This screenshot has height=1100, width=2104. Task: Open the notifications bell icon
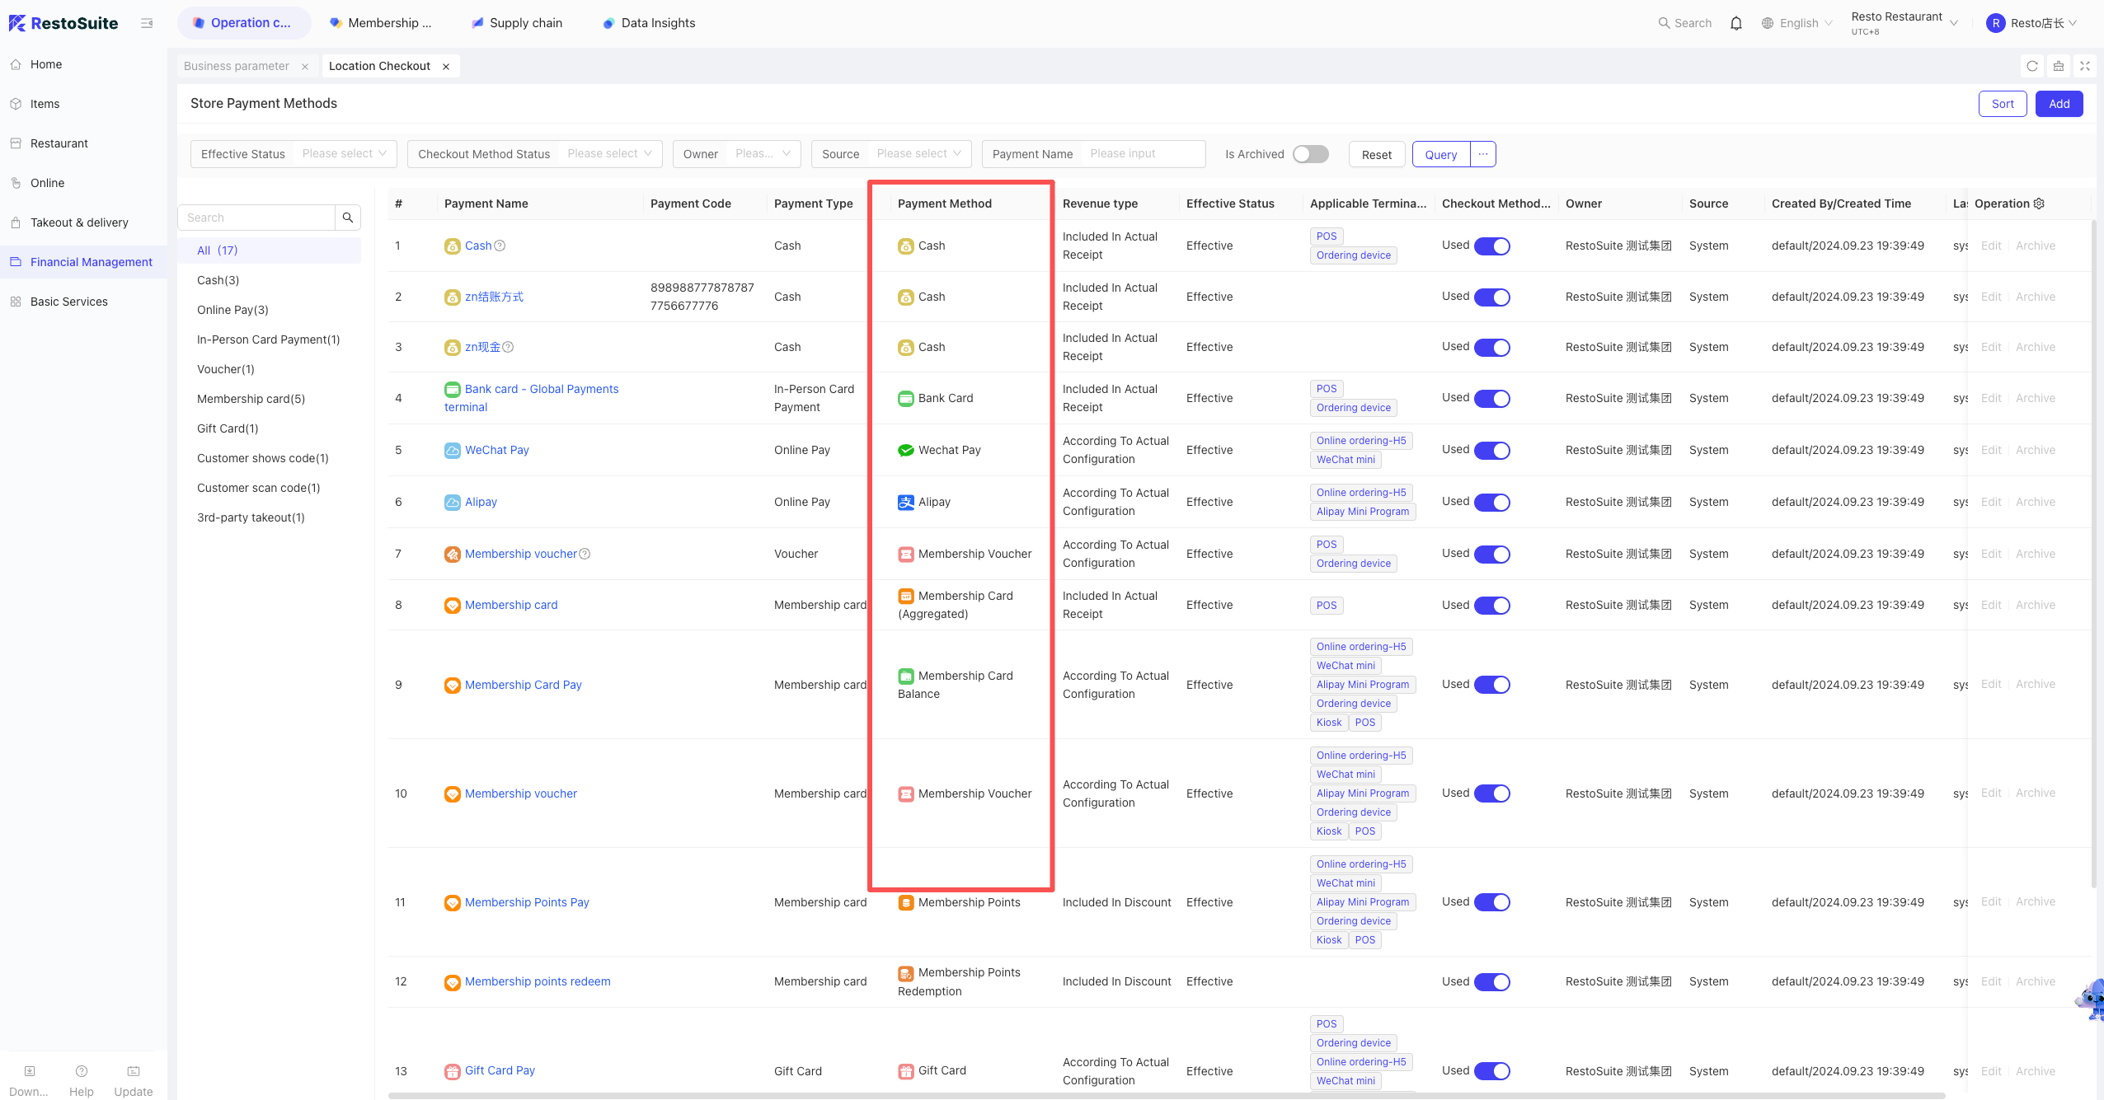click(1735, 23)
